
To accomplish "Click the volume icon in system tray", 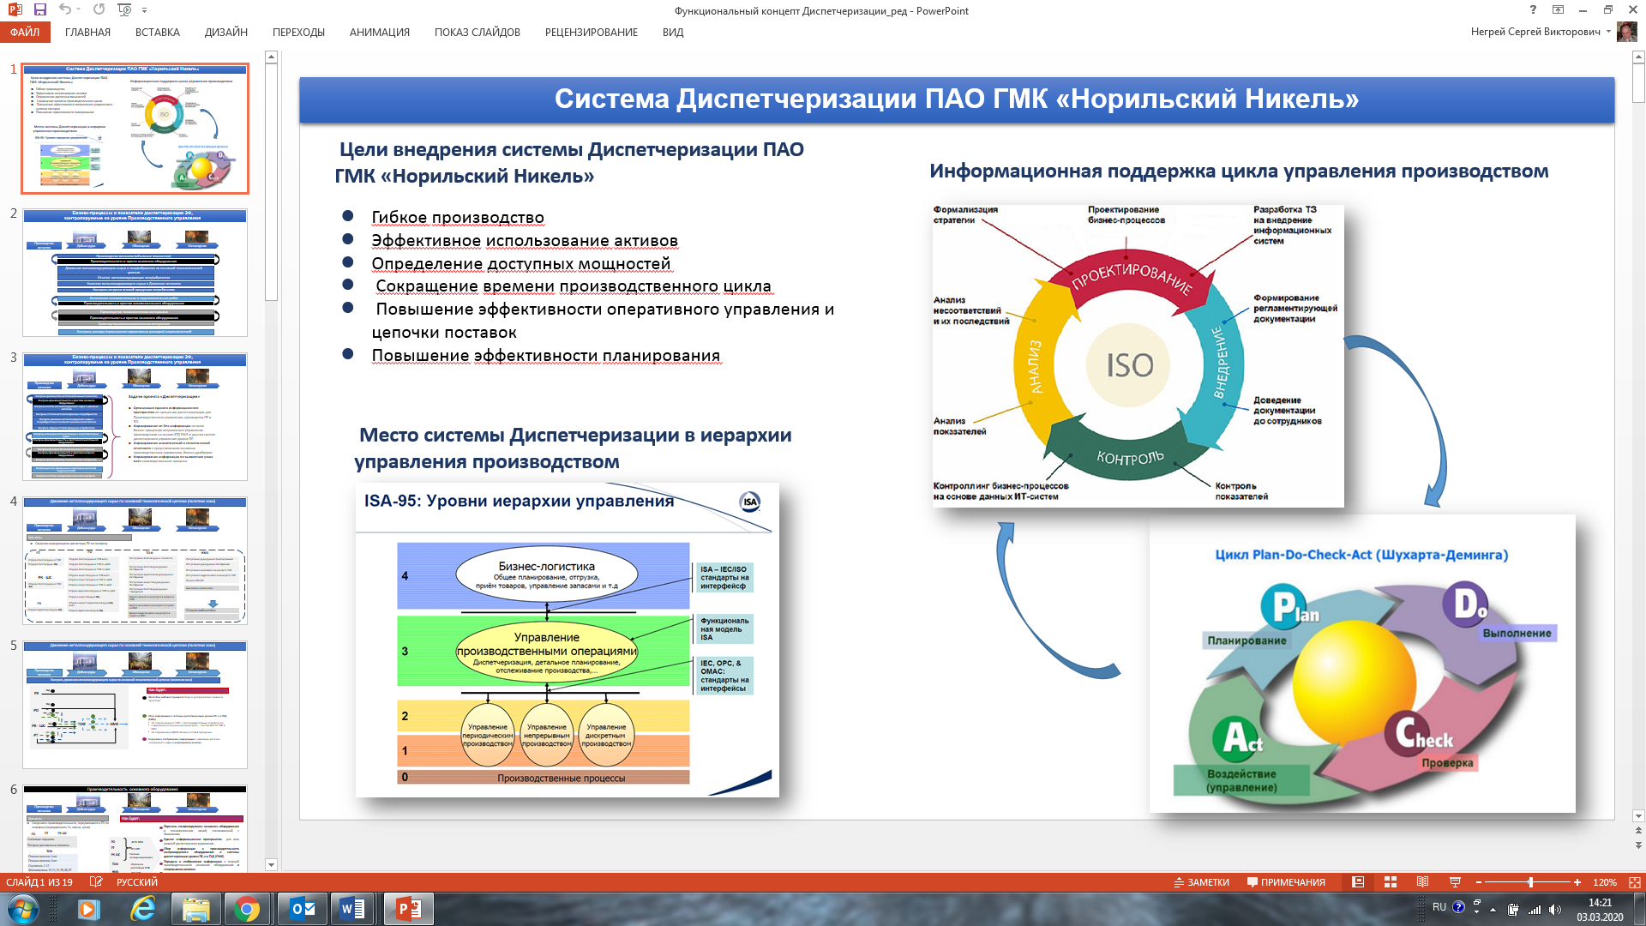I will pos(1555,910).
